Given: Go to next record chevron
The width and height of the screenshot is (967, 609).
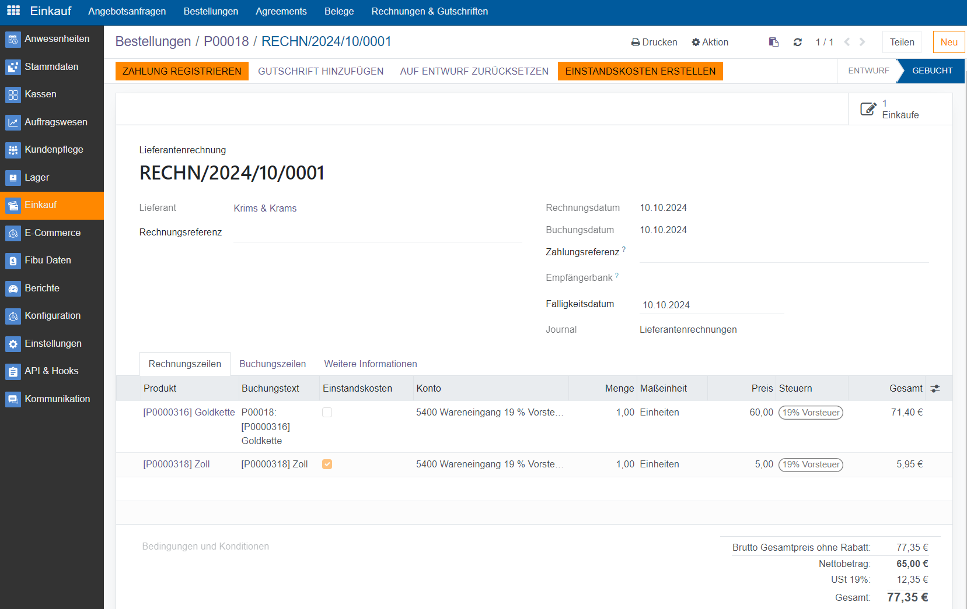Looking at the screenshot, I should coord(862,42).
